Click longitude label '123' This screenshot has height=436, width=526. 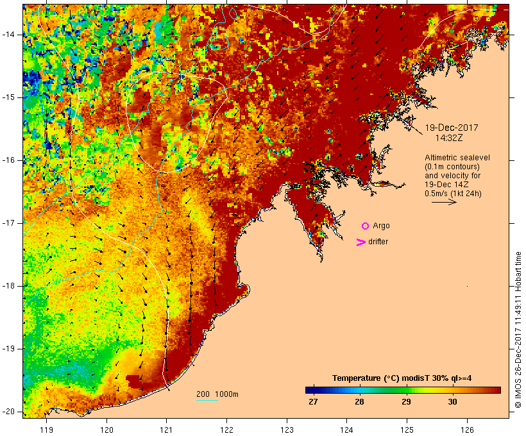point(287,430)
